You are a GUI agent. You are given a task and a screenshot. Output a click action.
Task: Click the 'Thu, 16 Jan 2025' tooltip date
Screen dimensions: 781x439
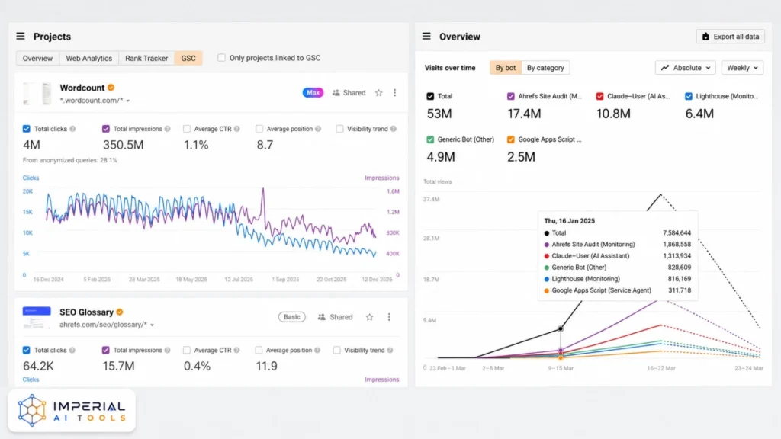pyautogui.click(x=569, y=220)
